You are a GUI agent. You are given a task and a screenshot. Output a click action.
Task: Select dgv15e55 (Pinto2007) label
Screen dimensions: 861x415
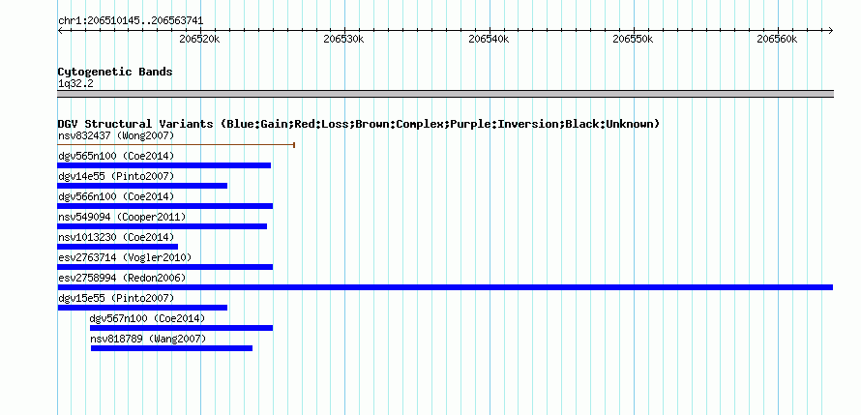pos(116,298)
